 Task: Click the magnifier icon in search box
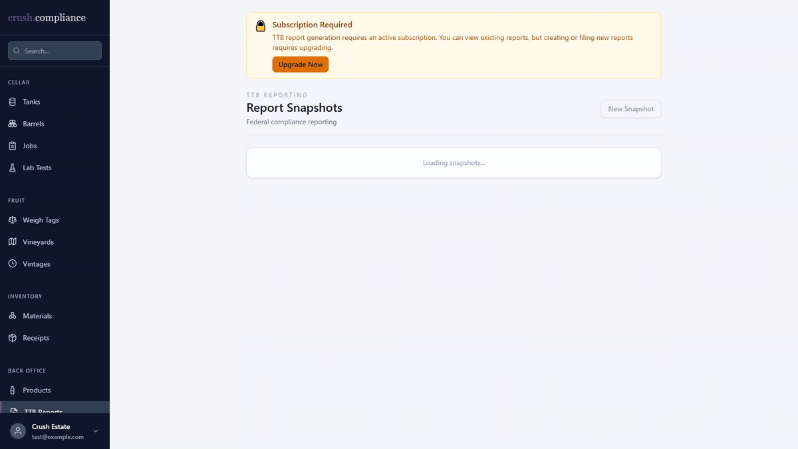click(x=17, y=51)
